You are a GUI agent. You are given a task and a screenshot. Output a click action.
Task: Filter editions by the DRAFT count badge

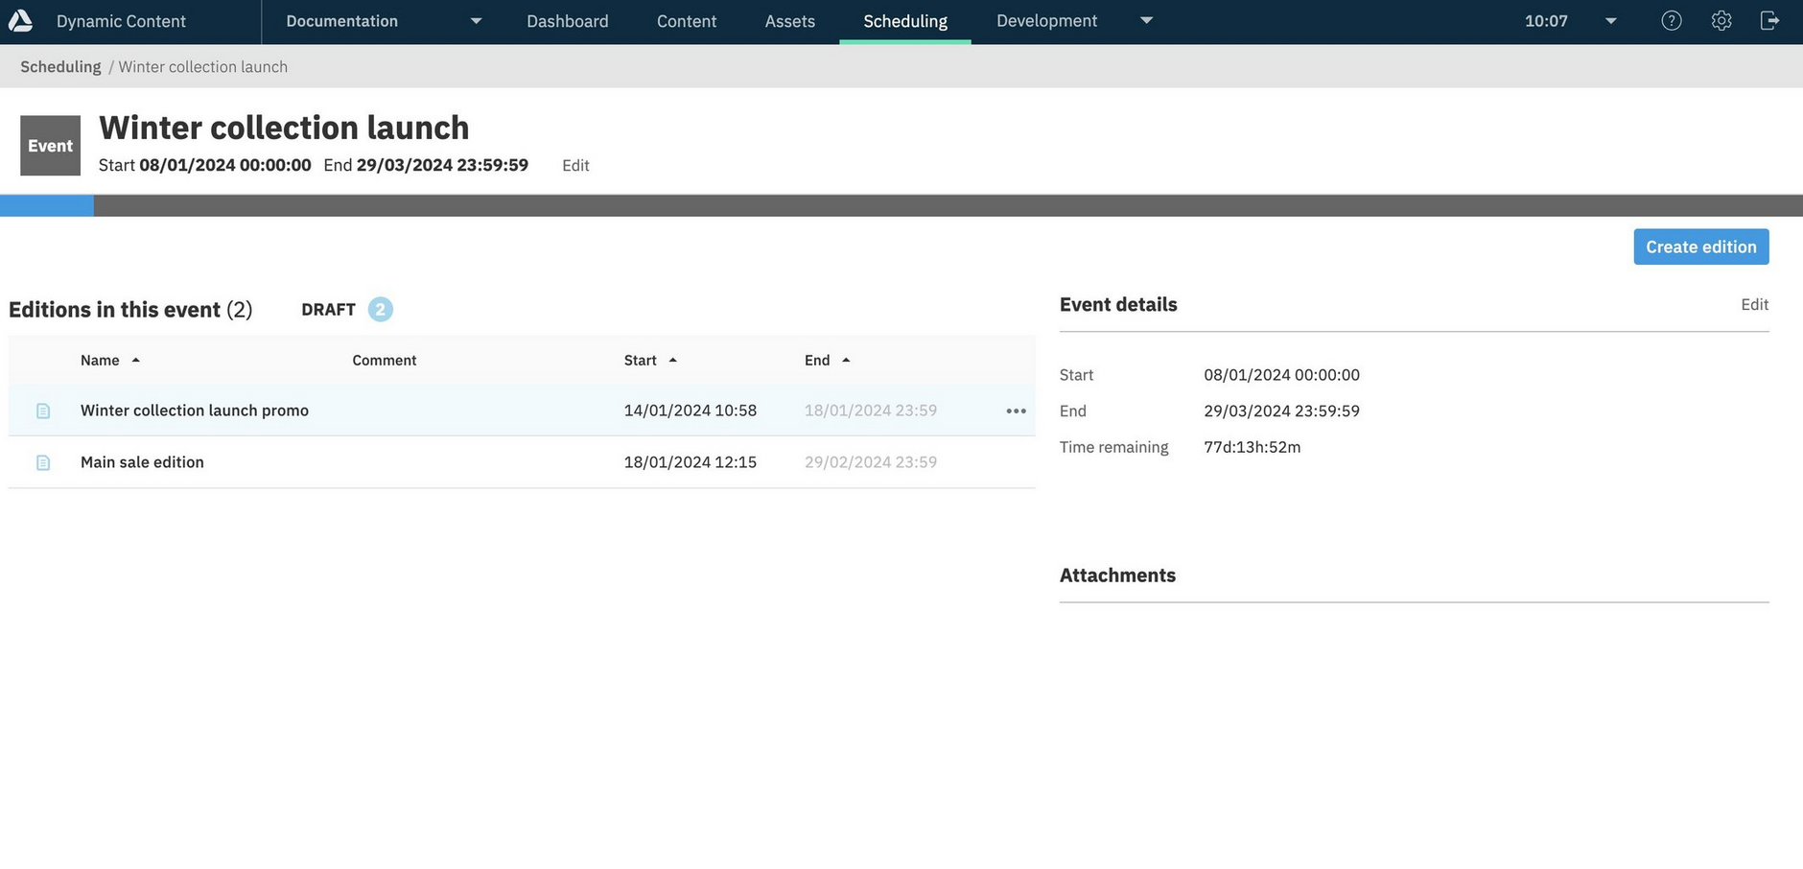point(380,310)
